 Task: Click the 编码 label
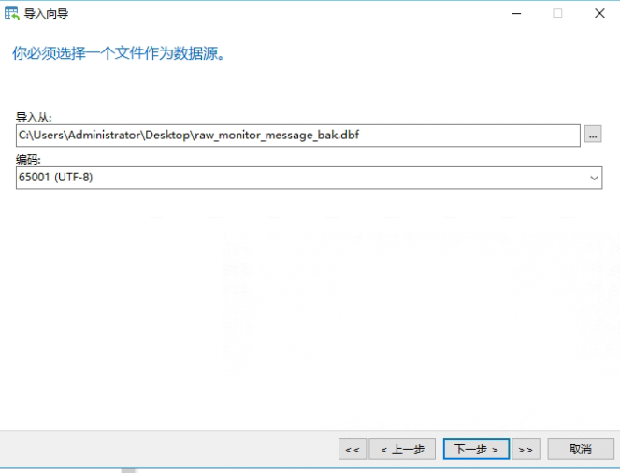click(28, 160)
